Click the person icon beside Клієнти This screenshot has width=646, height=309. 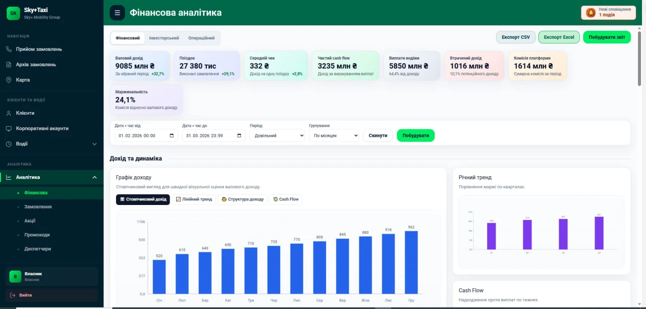coord(9,113)
